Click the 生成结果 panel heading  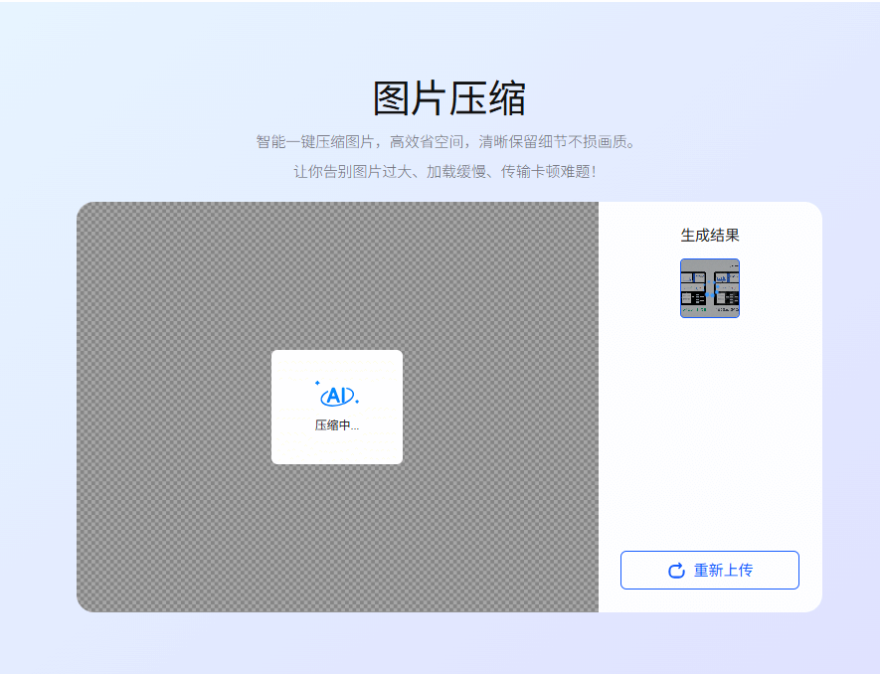click(x=709, y=234)
